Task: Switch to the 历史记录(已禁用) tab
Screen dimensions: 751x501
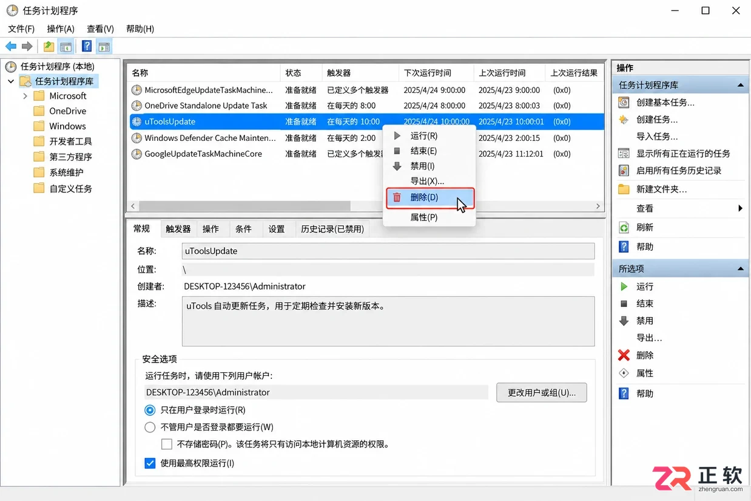Action: pyautogui.click(x=332, y=229)
